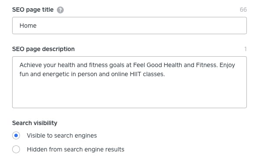Select Hidden from search engine results radio
259x164 pixels.
coord(16,149)
